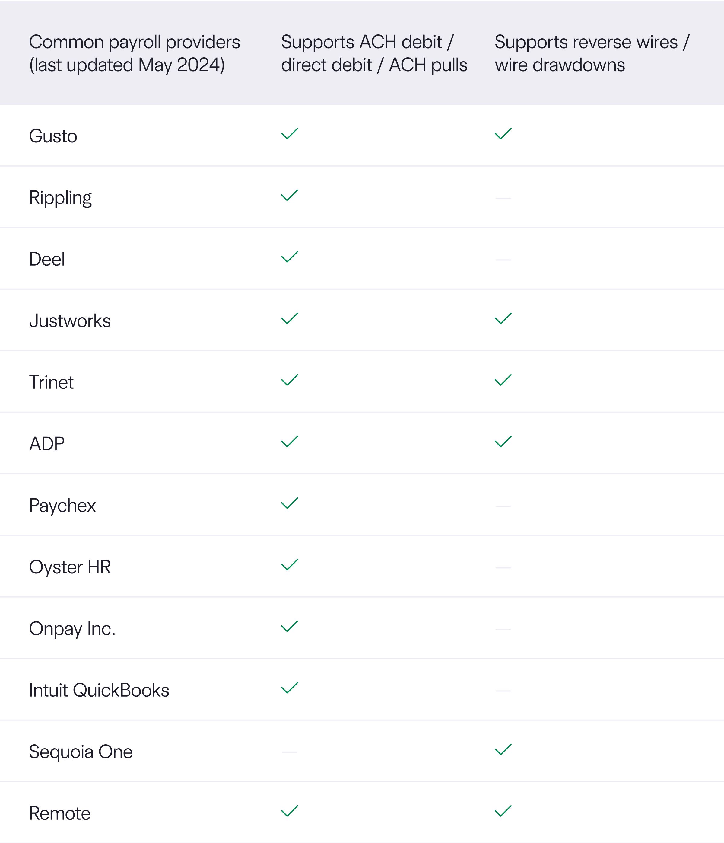The width and height of the screenshot is (724, 843).
Task: Click the Intuit QuickBooks provider name
Action: [x=99, y=691]
